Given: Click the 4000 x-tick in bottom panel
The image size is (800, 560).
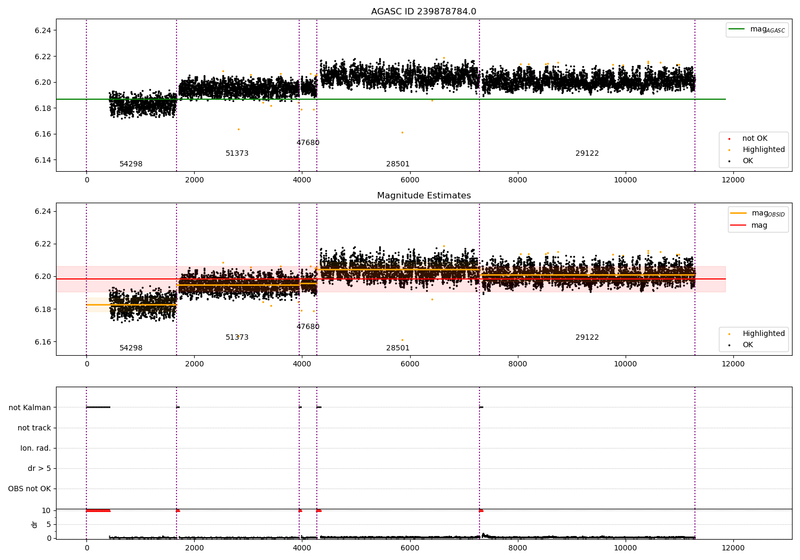Looking at the screenshot, I should tap(302, 548).
